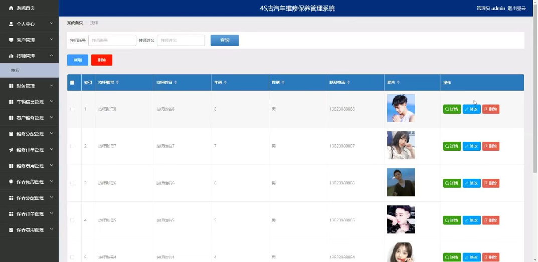Sort by 技师账号 column arrows
Image resolution: width=538 pixels, height=262 pixels.
click(117, 83)
